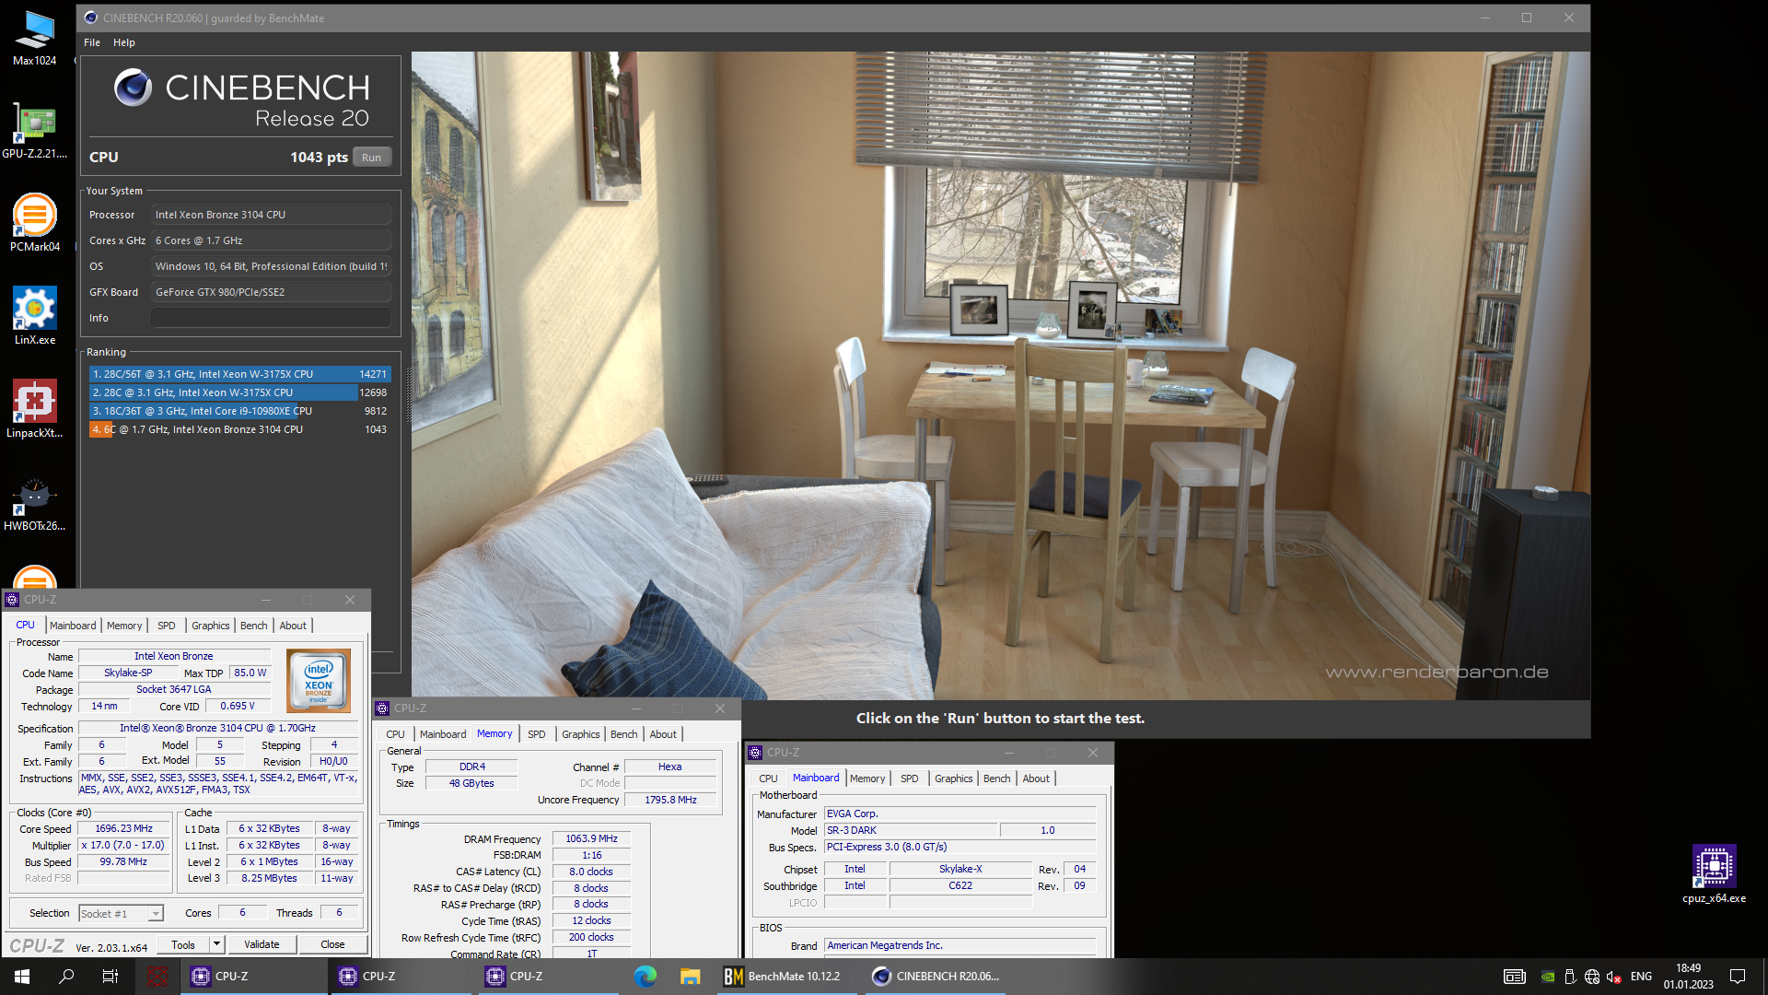Select the LinX.exe desktop icon
This screenshot has width=1768, height=995.
tap(35, 317)
